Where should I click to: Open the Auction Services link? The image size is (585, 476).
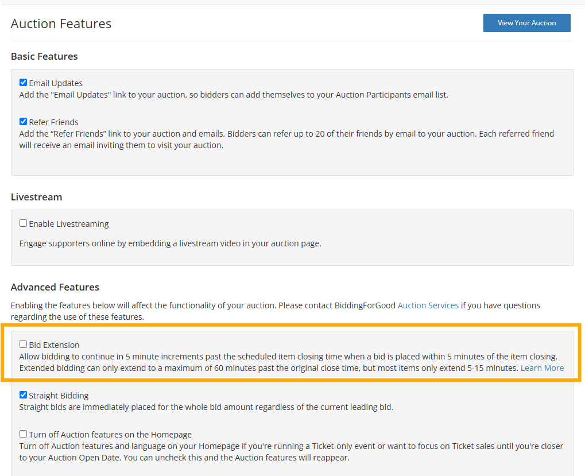coord(428,305)
